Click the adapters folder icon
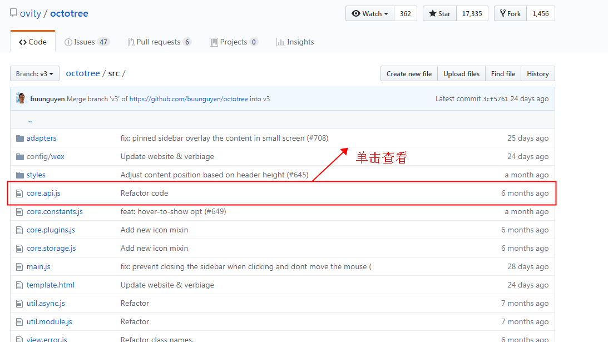Image resolution: width=608 pixels, height=342 pixels. coord(20,138)
